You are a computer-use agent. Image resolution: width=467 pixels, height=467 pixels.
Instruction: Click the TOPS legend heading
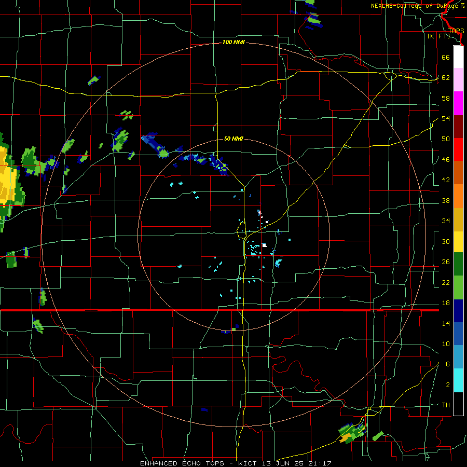[456, 31]
